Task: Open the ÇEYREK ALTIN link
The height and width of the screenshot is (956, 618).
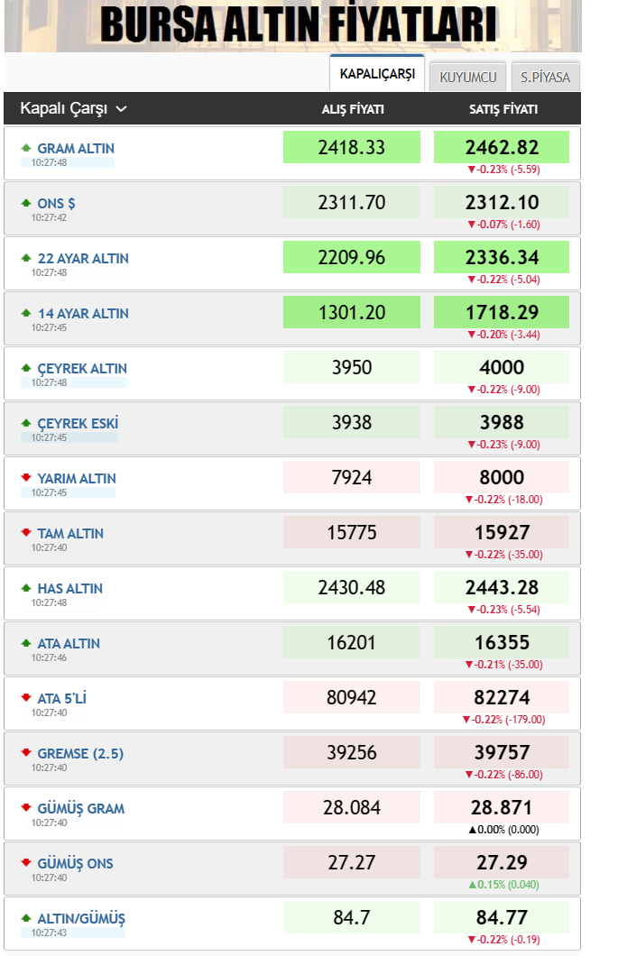Action: [82, 368]
